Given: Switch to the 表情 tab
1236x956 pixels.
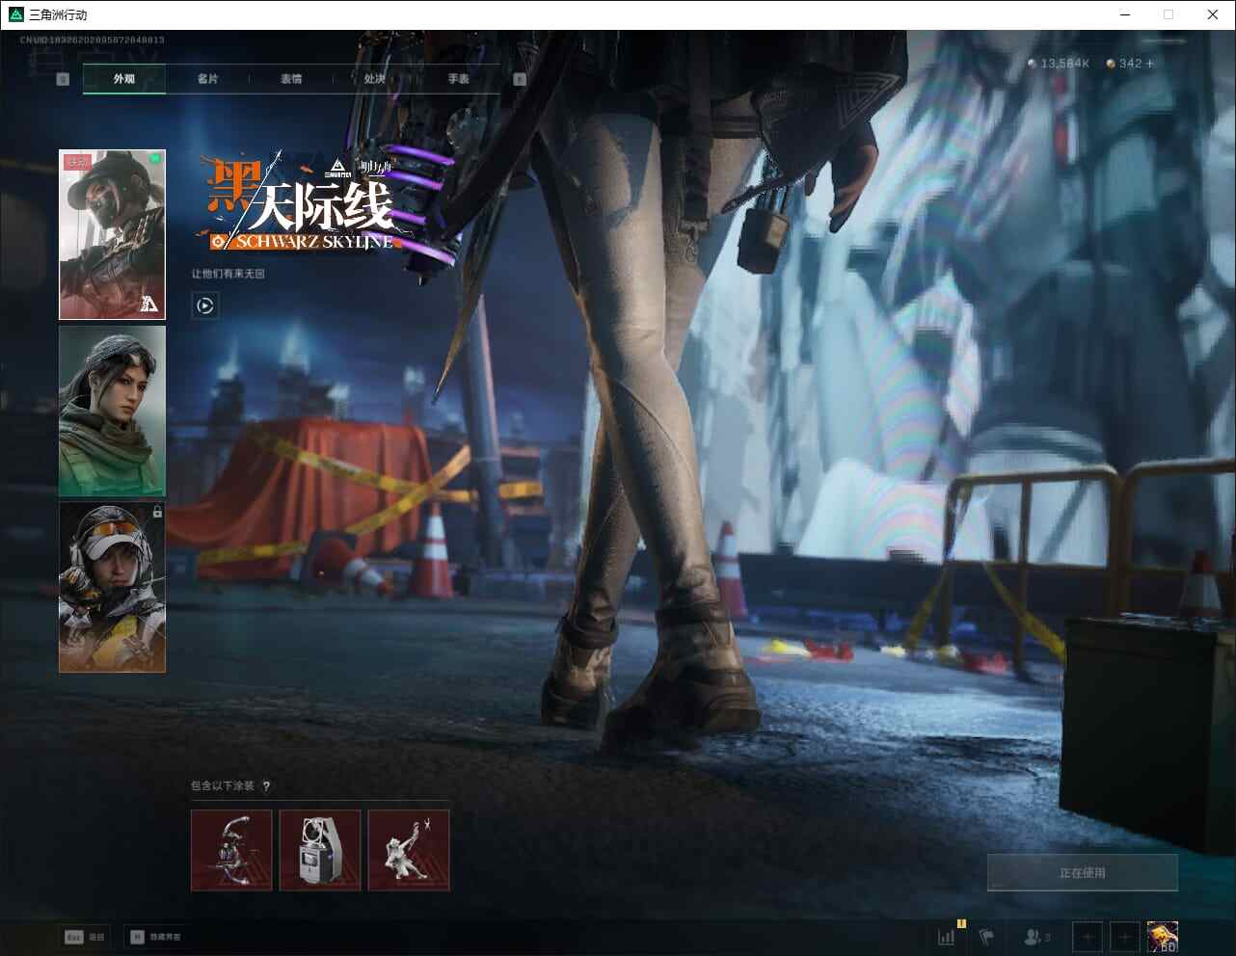Looking at the screenshot, I should coord(291,79).
